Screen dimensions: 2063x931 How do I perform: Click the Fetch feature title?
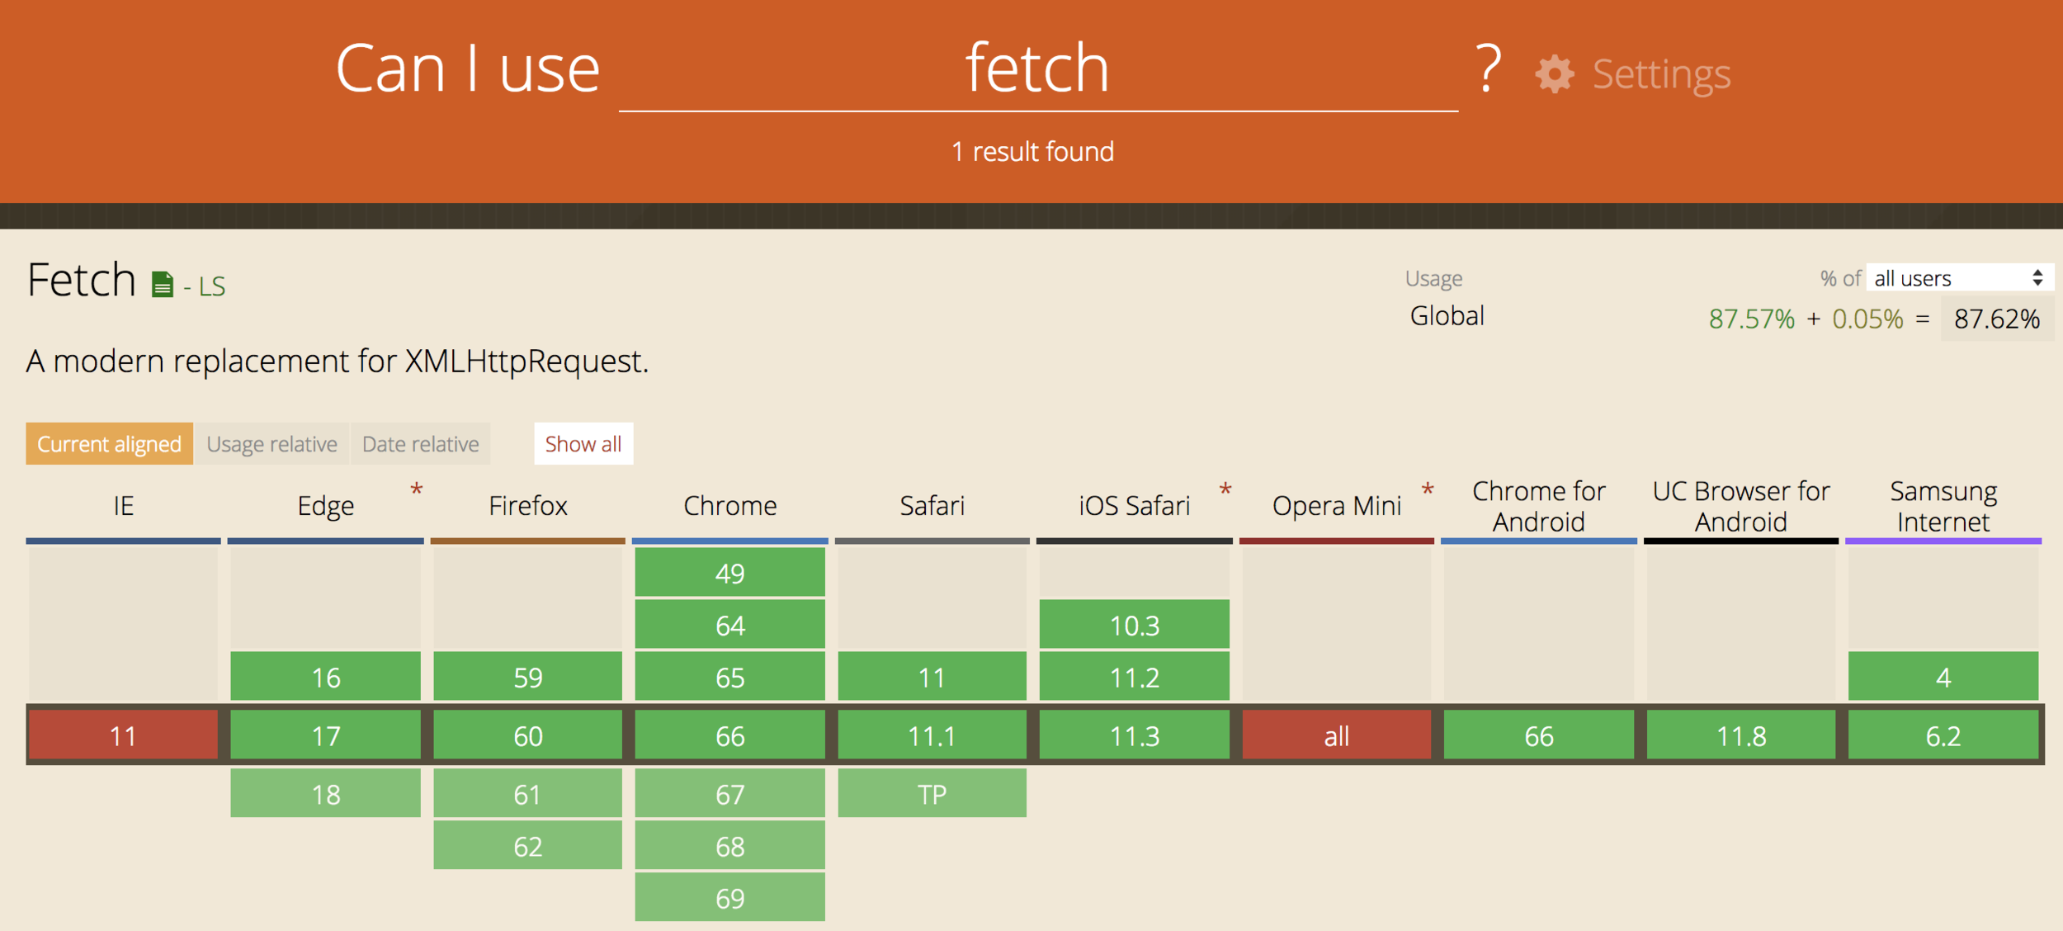pos(82,280)
